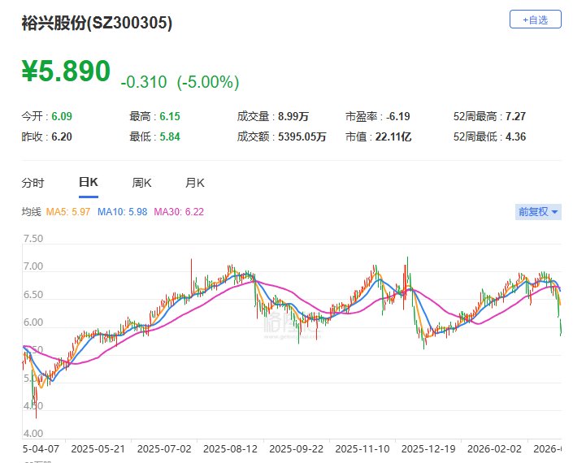This screenshot has height=463, width=573.
Task: Click the 均线 label beside the MA legend
Action: (31, 212)
